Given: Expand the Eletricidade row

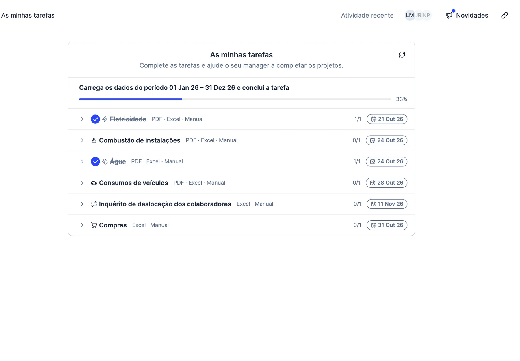Looking at the screenshot, I should click(82, 119).
